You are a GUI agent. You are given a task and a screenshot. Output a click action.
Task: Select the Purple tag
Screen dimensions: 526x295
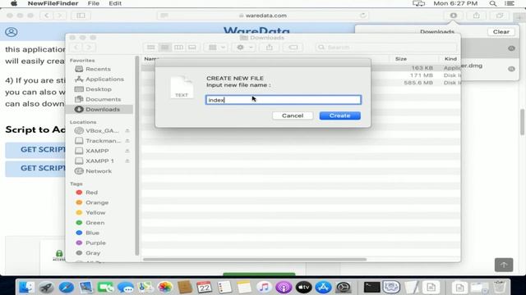(95, 243)
